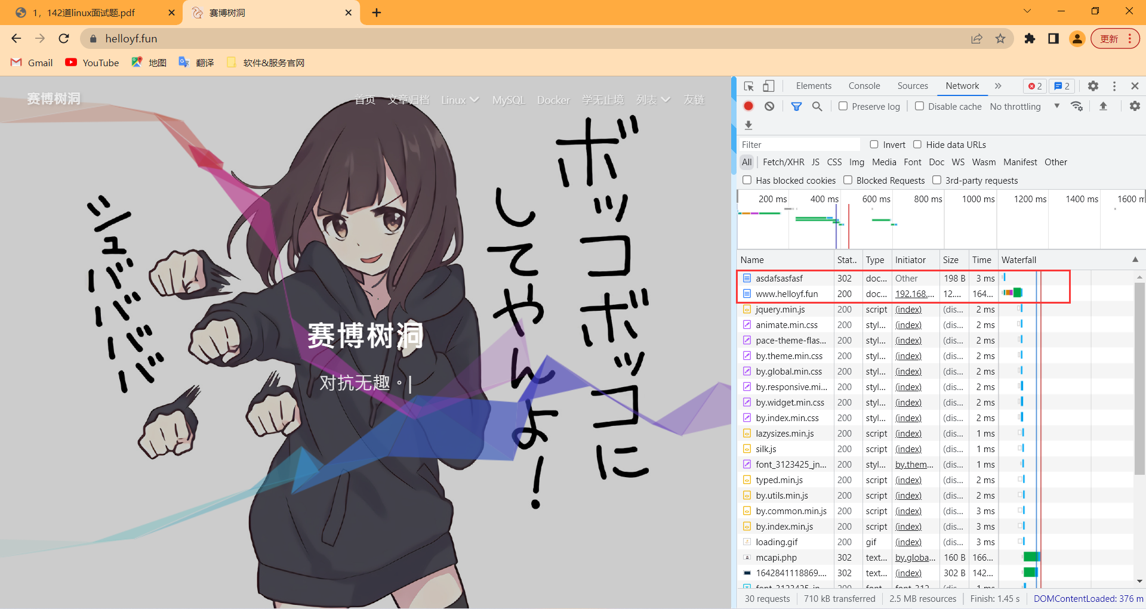The image size is (1146, 609).
Task: Click the share page icon in address bar
Action: click(976, 39)
